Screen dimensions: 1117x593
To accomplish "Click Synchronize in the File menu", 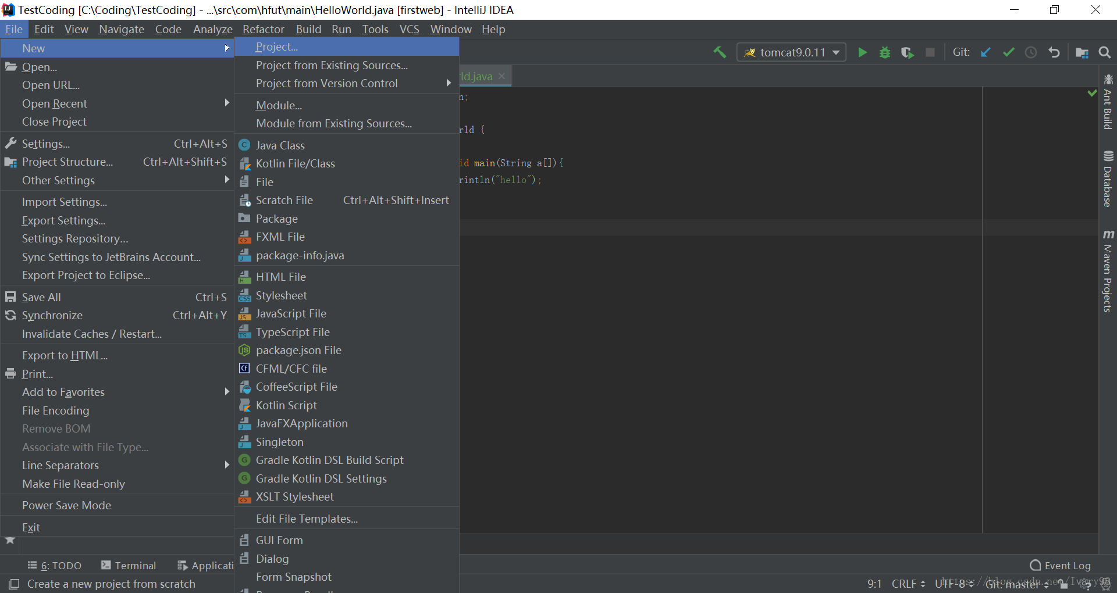I will coord(118,315).
